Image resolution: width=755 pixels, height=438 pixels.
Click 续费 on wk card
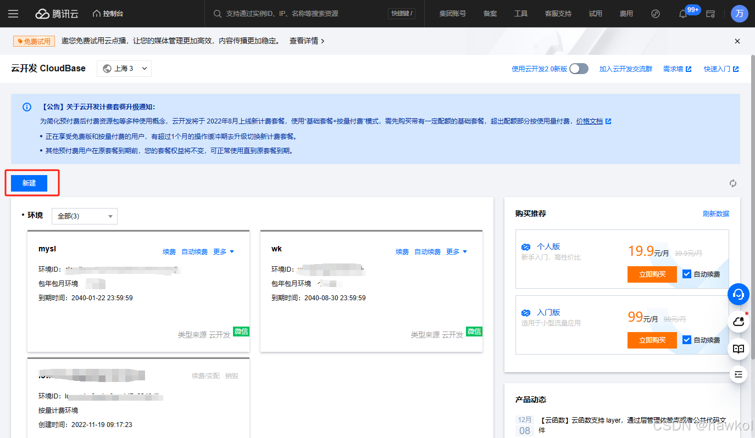tap(402, 252)
